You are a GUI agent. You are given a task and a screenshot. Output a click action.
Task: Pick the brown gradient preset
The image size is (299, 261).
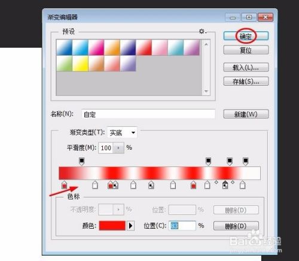(96, 63)
